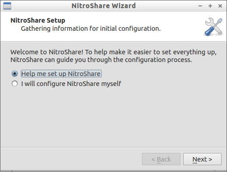Screen dimensions: 227x172
Task: Click the wrench and screwdriver setup icon
Action: pyautogui.click(x=213, y=27)
